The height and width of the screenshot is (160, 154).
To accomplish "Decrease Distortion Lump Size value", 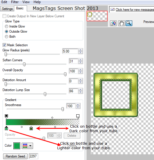I will [x=81, y=92].
